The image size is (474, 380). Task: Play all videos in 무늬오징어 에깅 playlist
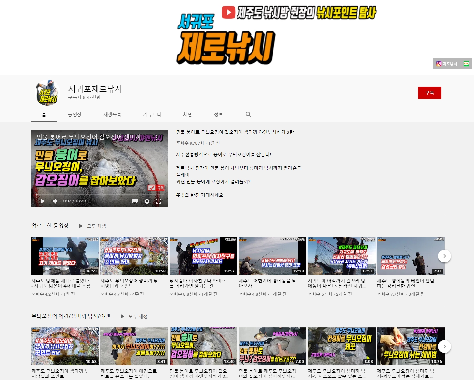[134, 316]
